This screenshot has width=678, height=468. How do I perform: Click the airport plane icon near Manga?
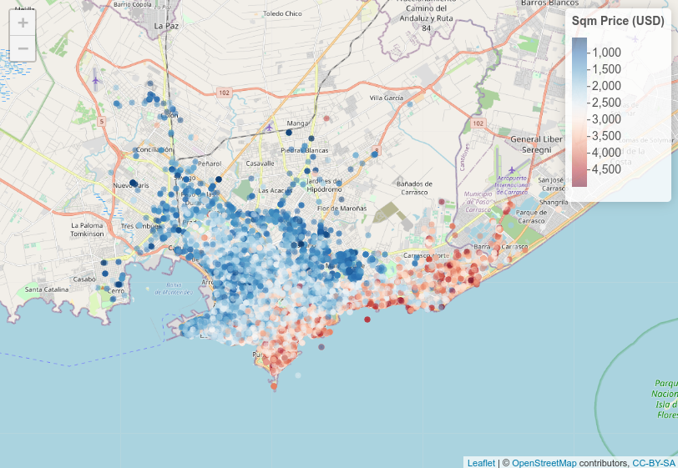268,128
